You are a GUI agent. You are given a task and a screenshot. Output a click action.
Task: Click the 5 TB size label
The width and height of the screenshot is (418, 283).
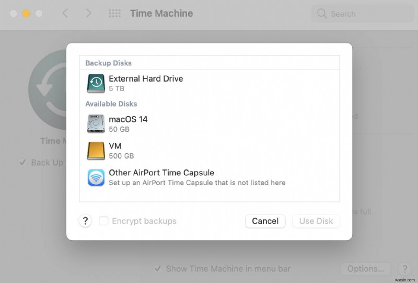click(x=117, y=88)
